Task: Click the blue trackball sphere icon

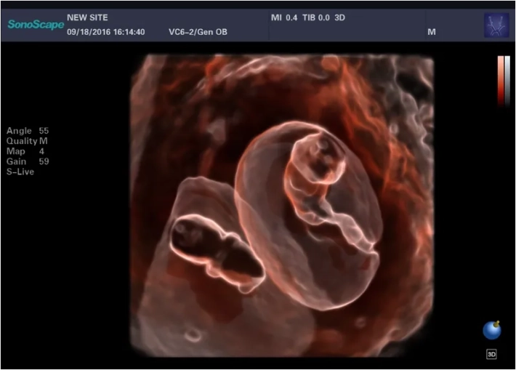Action: click(x=491, y=331)
